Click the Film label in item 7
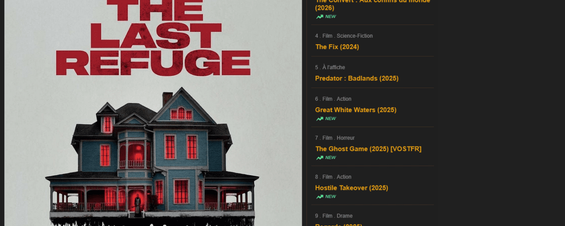 [x=327, y=138]
